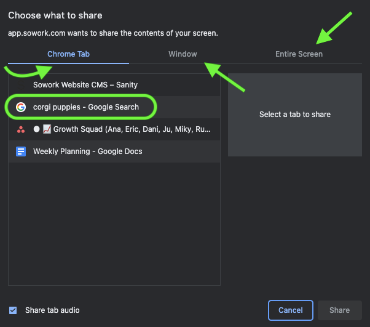This screenshot has height=327, width=370.
Task: Click the Google favicon next to corgi puppies
Action: 21,107
